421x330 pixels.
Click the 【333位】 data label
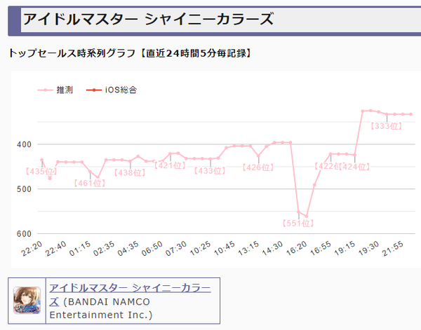387,125
